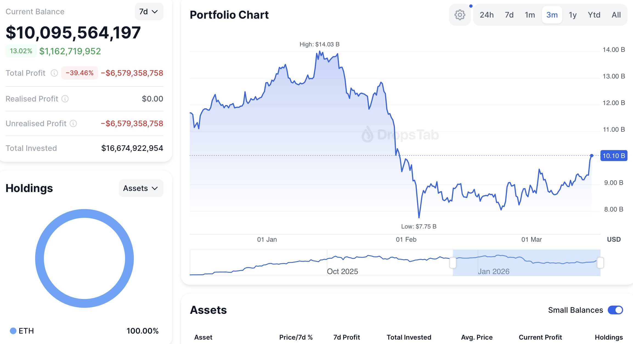
Task: Click the Price/7d % column header
Action: [296, 337]
